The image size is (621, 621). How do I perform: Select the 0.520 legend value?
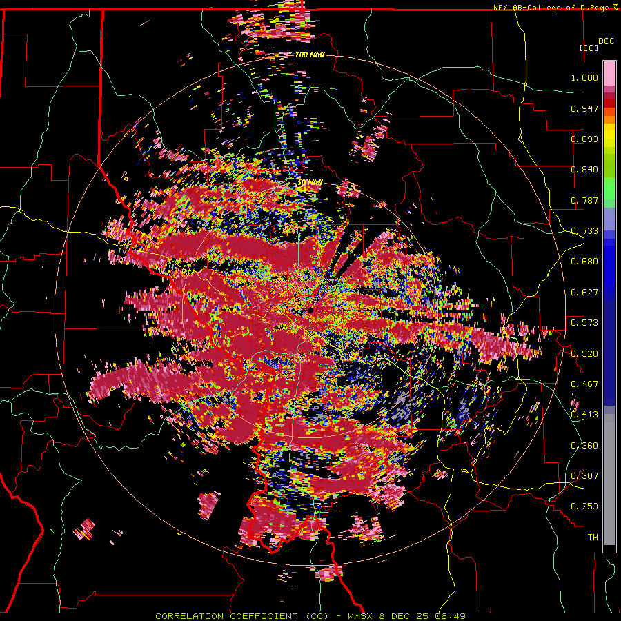tap(584, 354)
